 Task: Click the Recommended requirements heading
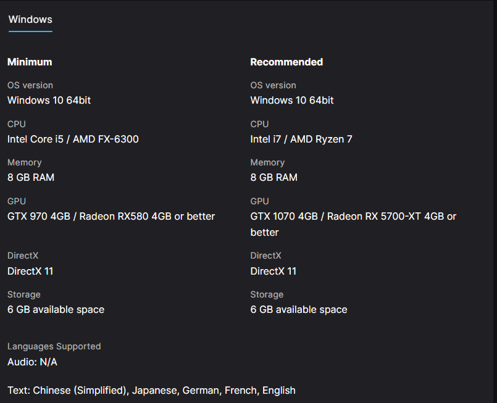click(286, 62)
